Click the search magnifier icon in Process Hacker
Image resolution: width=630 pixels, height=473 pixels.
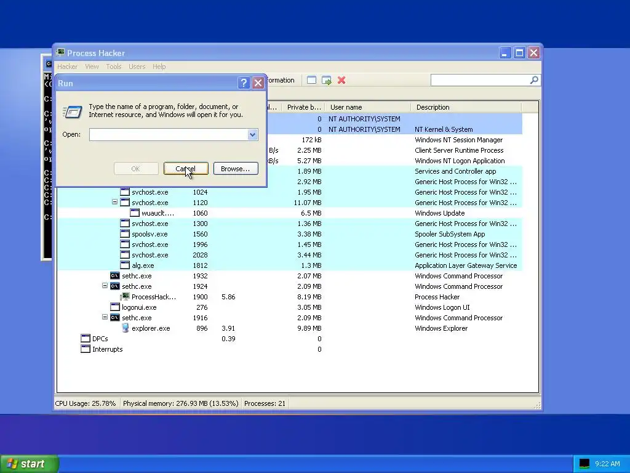click(534, 80)
